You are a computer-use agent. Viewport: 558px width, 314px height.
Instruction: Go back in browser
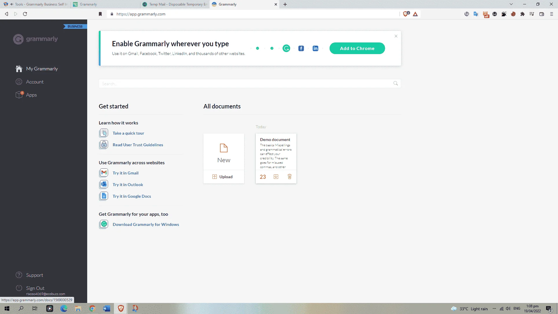pyautogui.click(x=6, y=14)
